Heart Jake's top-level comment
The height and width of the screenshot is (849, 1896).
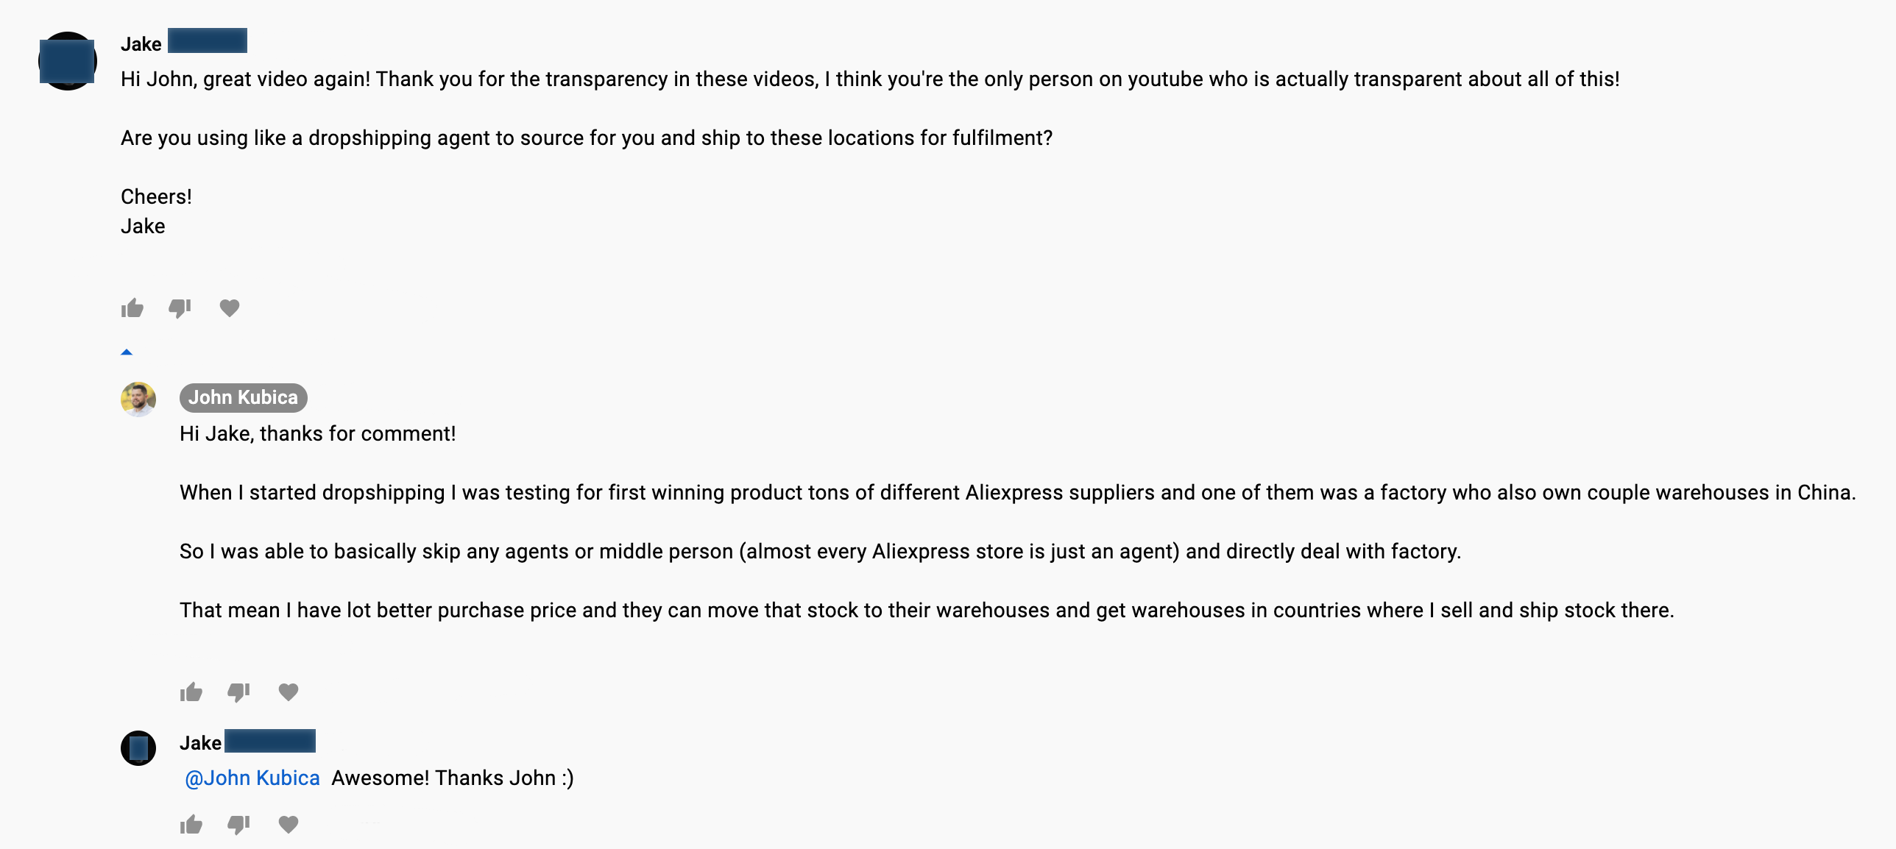tap(230, 308)
